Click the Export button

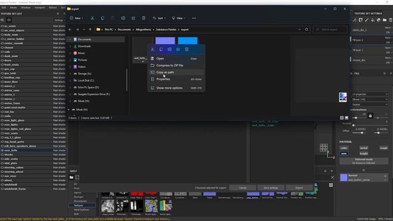click(299, 188)
